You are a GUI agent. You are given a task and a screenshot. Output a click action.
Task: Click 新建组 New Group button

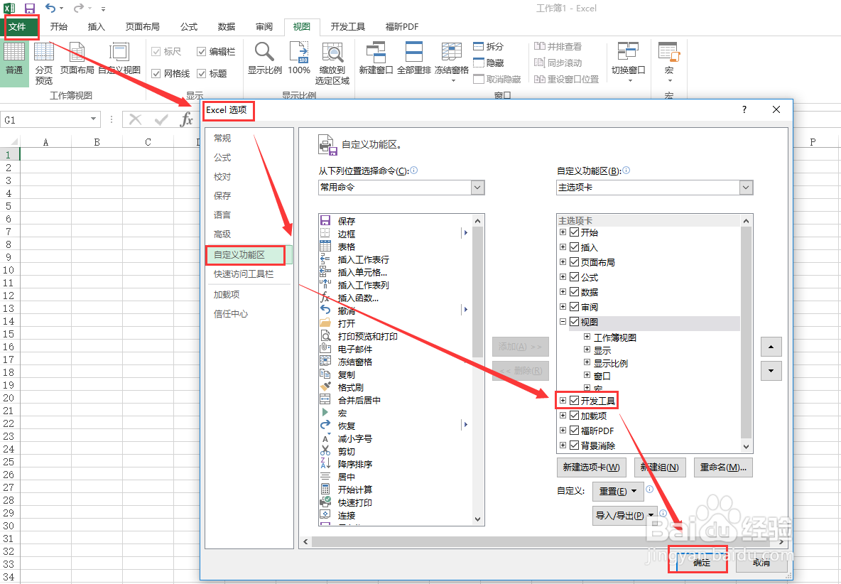pos(660,467)
